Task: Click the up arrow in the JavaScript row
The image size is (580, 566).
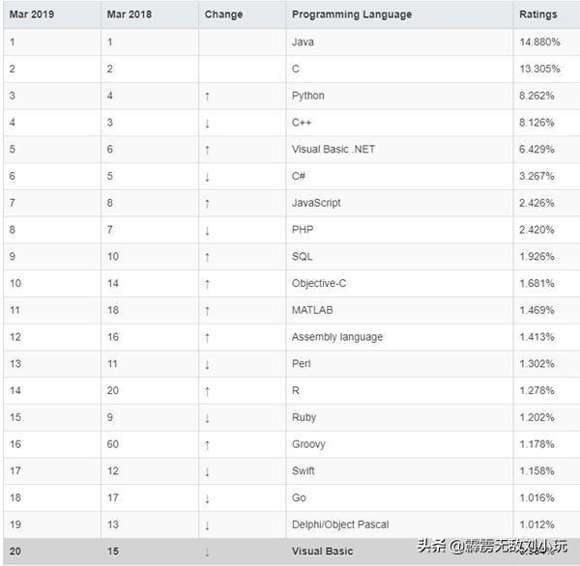Action: tap(207, 204)
